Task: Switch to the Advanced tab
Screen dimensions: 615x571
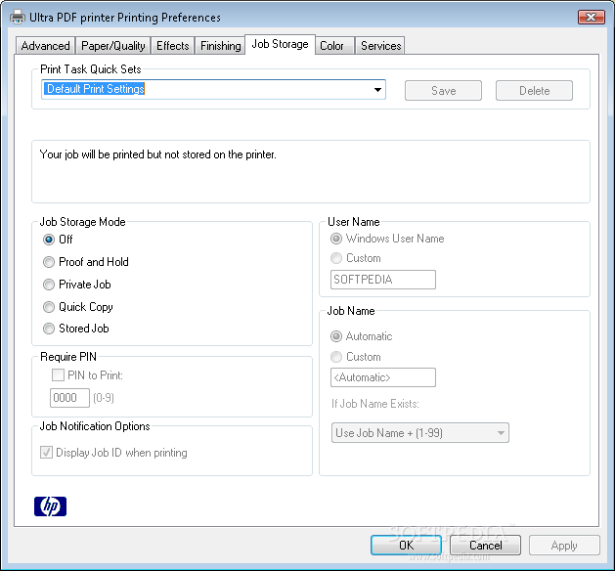Action: 46,46
